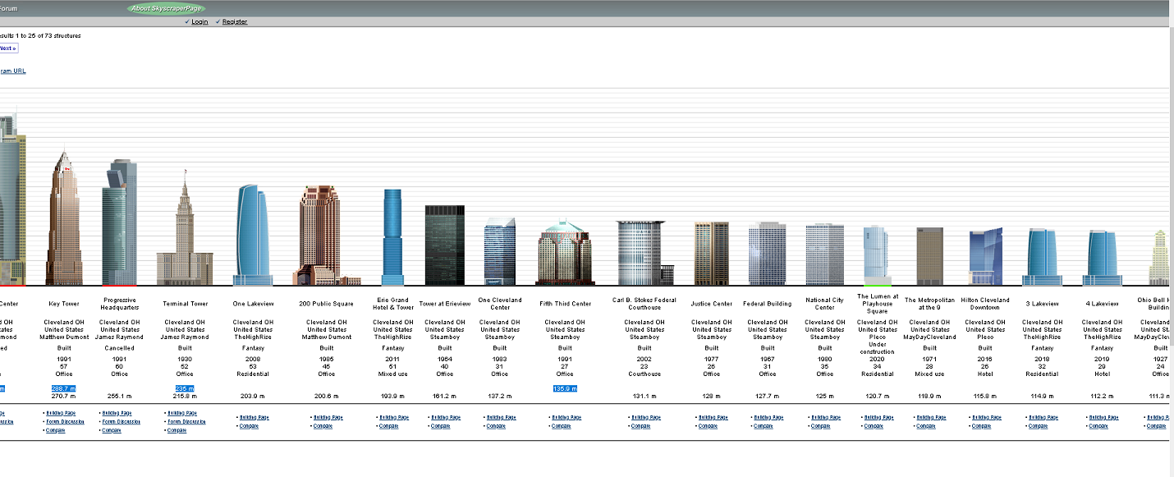Click Compare link under Terminal Tower
The width and height of the screenshot is (1174, 477).
pyautogui.click(x=177, y=430)
